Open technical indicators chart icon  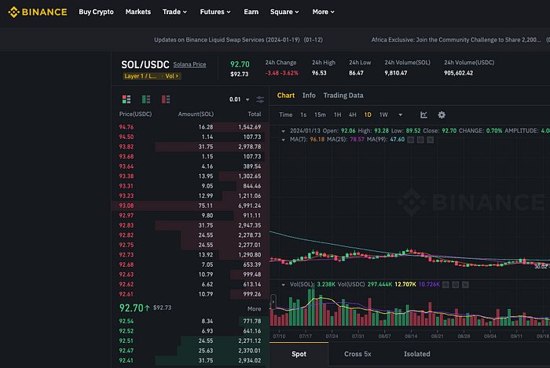click(x=423, y=115)
